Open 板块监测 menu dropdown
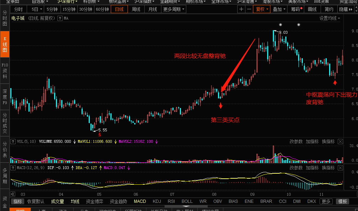This screenshot has height=211, width=358. [x=119, y=1]
